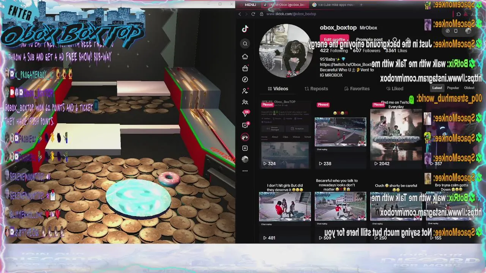This screenshot has width=486, height=273.
Task: Open Activity inbox icon with 4 badge
Action: coord(245,125)
